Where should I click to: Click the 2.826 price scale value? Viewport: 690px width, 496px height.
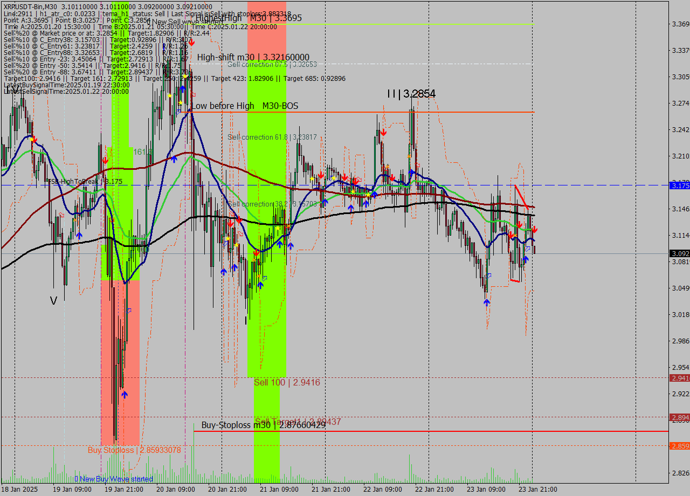tap(680, 473)
